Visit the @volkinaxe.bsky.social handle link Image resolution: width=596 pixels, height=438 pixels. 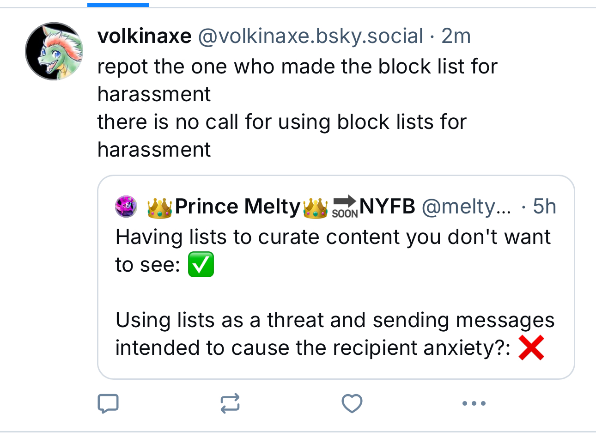point(310,36)
